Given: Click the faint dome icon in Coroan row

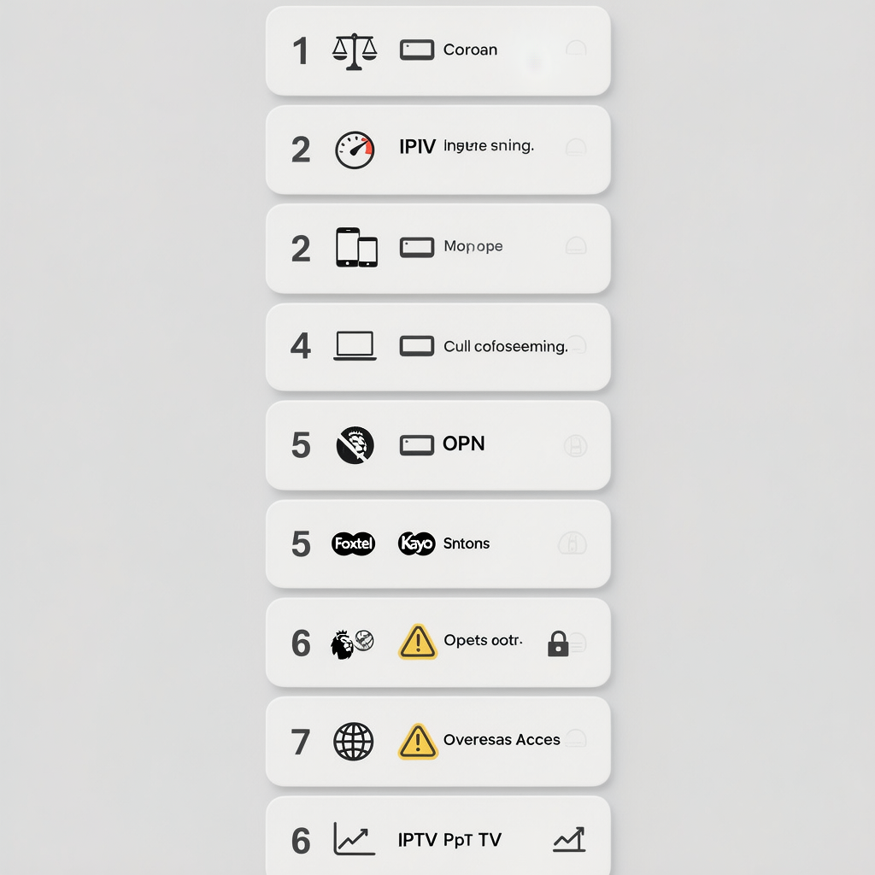Looking at the screenshot, I should (x=576, y=48).
